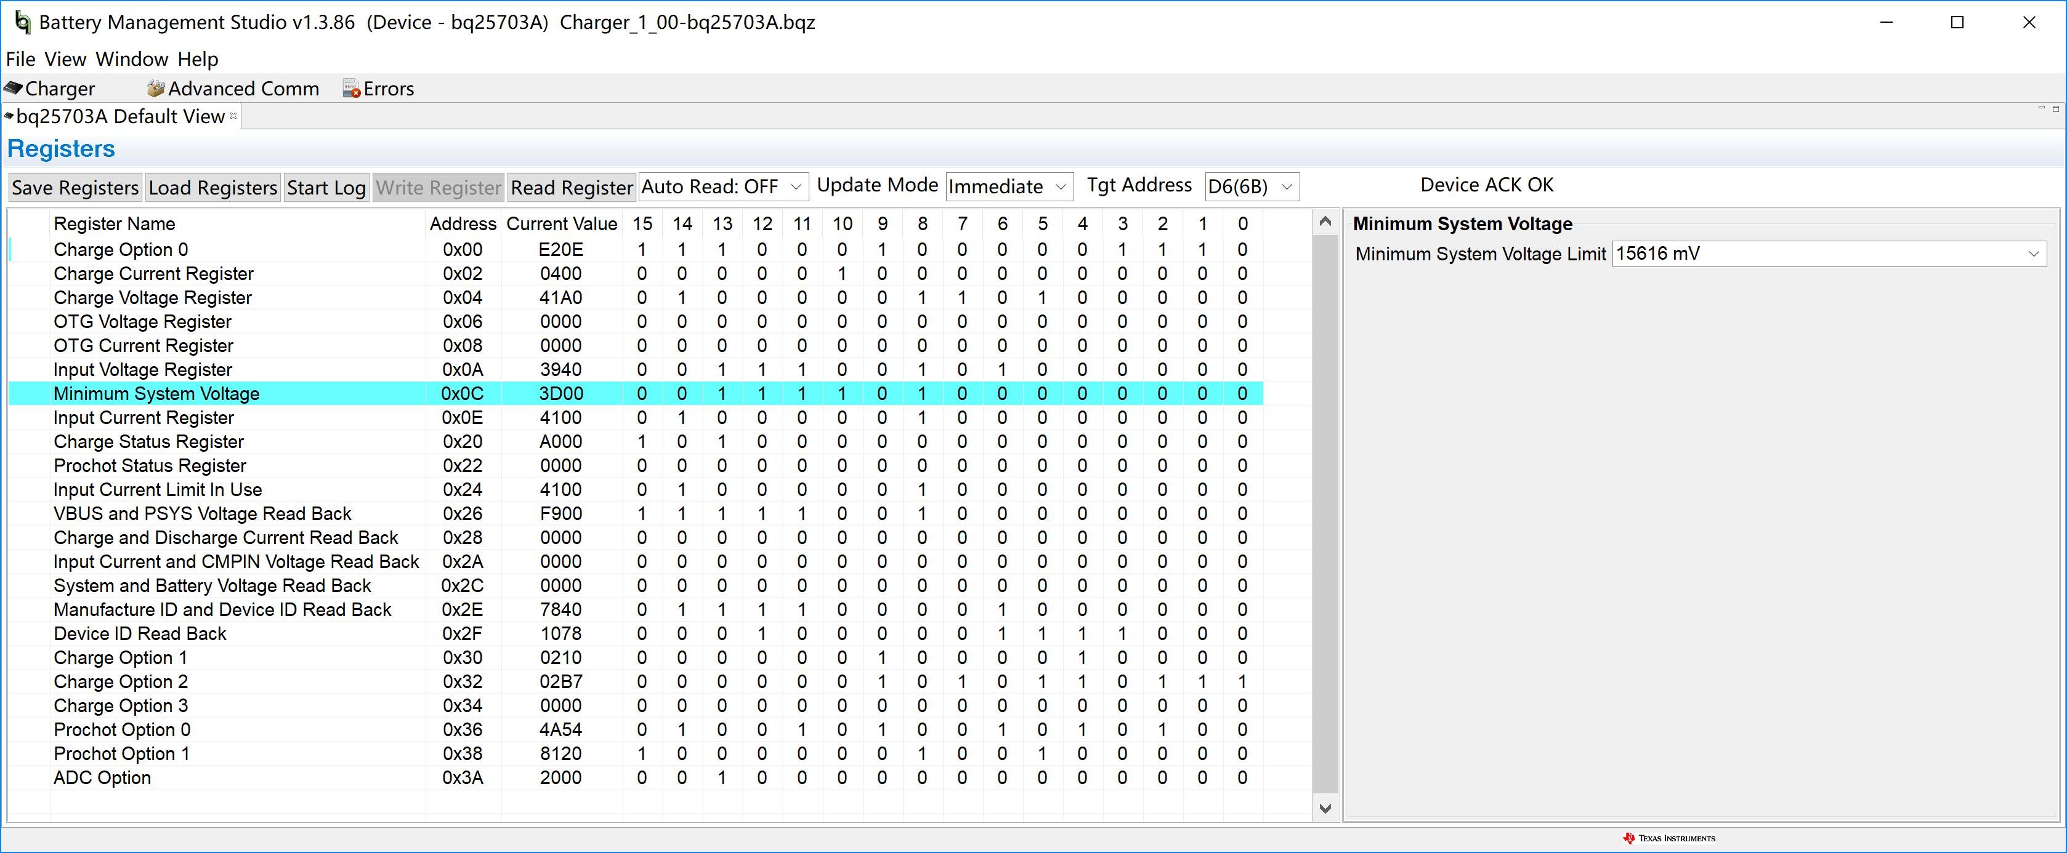Click Save Registers button
The image size is (2067, 853).
click(75, 188)
